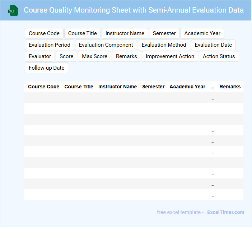This screenshot has height=227, width=252.
Task: Click the Academic Year column header
Action: coord(187,87)
